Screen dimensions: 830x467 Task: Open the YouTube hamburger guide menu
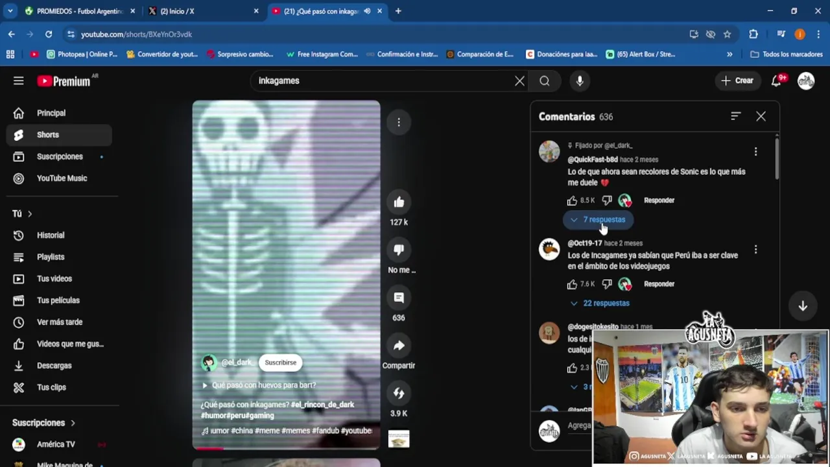[x=18, y=80]
